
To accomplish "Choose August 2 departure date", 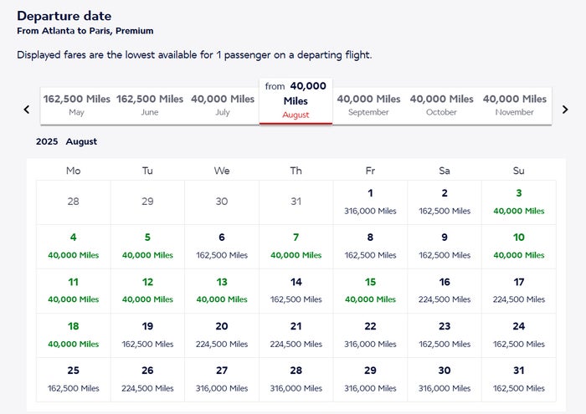I will click(445, 202).
